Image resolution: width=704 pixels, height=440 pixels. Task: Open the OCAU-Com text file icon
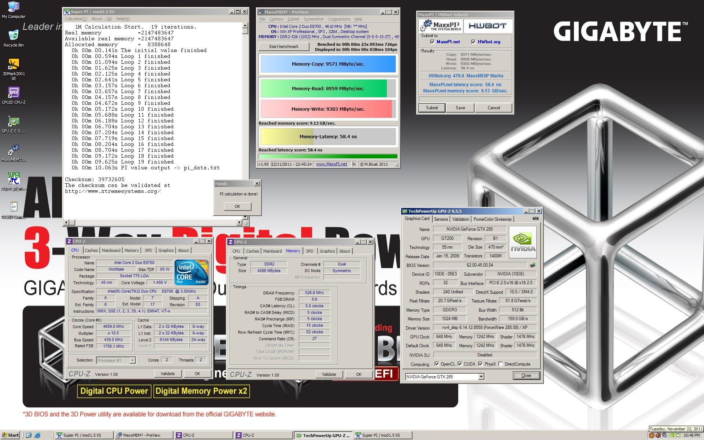point(14,210)
